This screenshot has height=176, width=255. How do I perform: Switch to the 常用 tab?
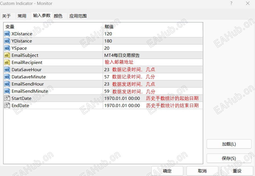pos(23,16)
